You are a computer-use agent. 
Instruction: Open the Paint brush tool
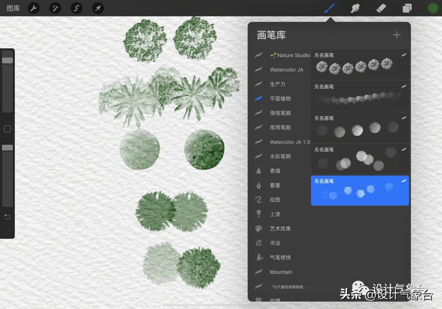pos(329,8)
